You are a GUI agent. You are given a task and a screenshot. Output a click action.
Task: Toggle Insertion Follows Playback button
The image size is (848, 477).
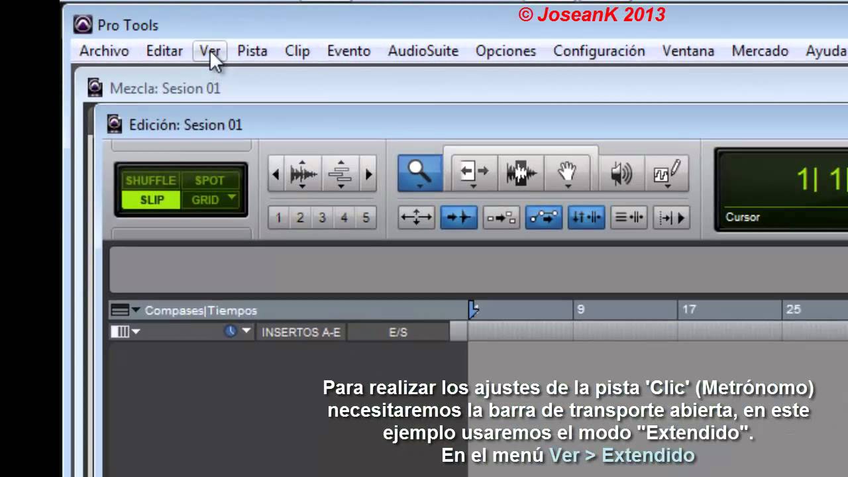coord(670,217)
